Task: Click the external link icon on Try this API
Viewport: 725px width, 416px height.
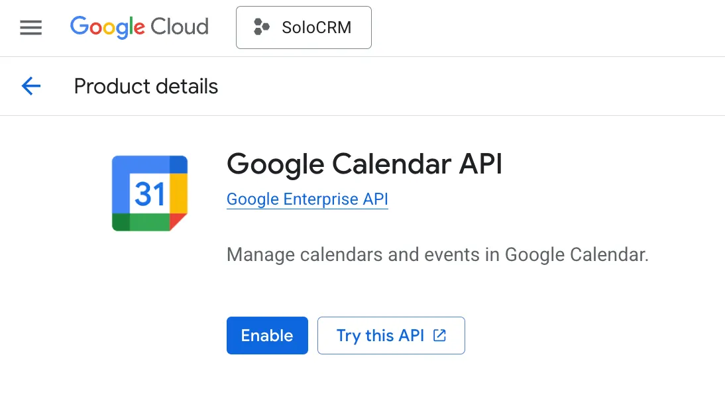Action: pyautogui.click(x=439, y=335)
